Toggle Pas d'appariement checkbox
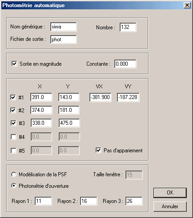Viewport: 193px width, 218px height. [x=98, y=150]
